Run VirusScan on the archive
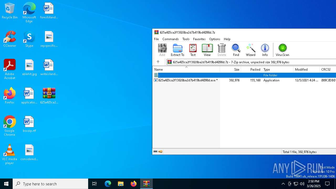 [282, 50]
